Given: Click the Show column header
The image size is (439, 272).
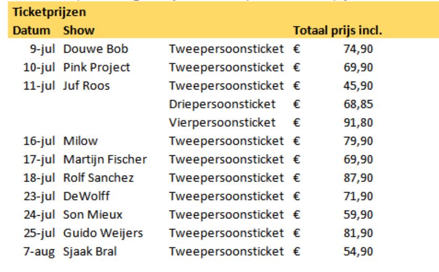Looking at the screenshot, I should click(x=79, y=31).
